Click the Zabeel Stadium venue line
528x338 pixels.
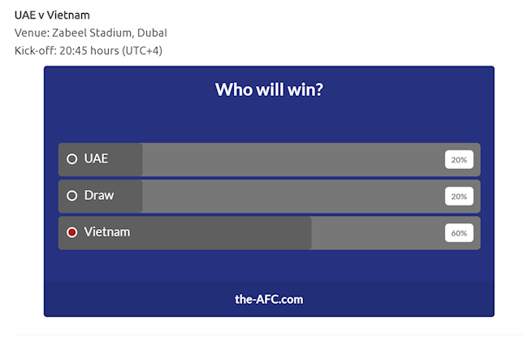pyautogui.click(x=91, y=32)
